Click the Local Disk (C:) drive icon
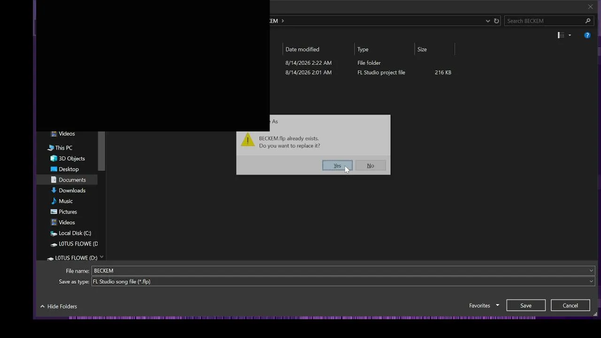601x338 pixels. 54,233
